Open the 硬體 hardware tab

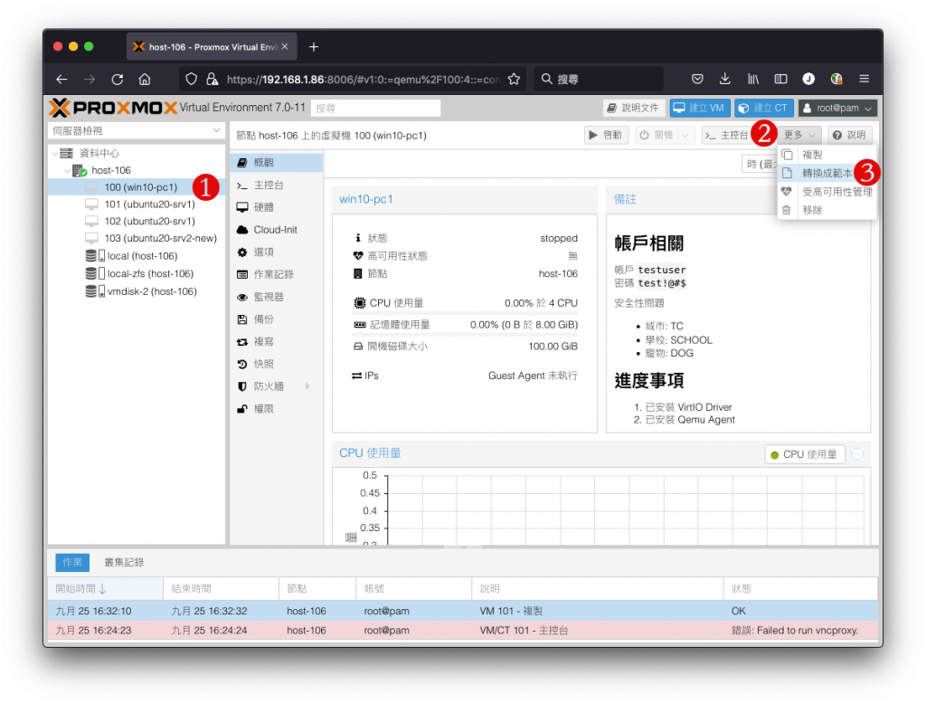pos(276,207)
